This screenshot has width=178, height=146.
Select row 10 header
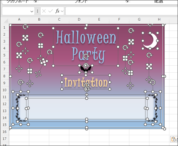pyautogui.click(x=4, y=90)
